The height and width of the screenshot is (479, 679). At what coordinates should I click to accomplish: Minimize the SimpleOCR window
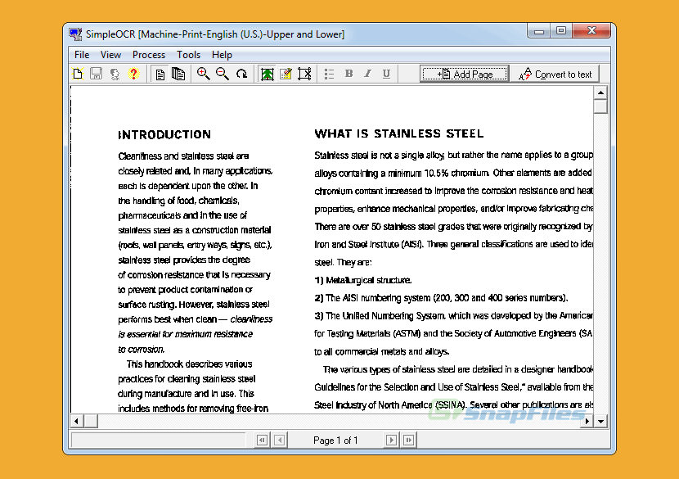tap(538, 31)
